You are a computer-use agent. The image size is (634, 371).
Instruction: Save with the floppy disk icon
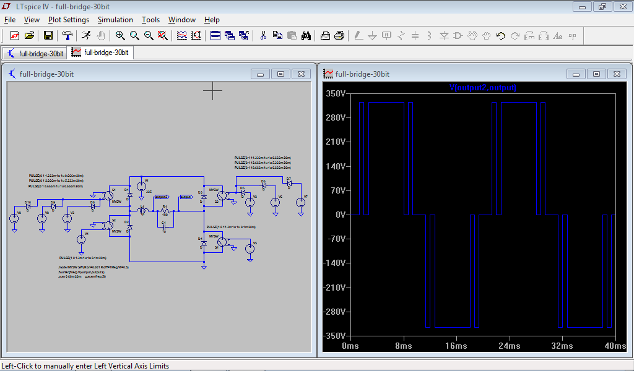[48, 35]
